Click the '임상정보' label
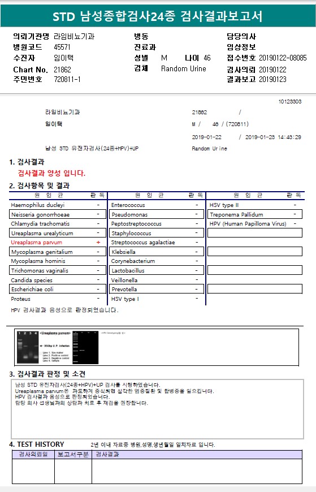 tap(241, 47)
